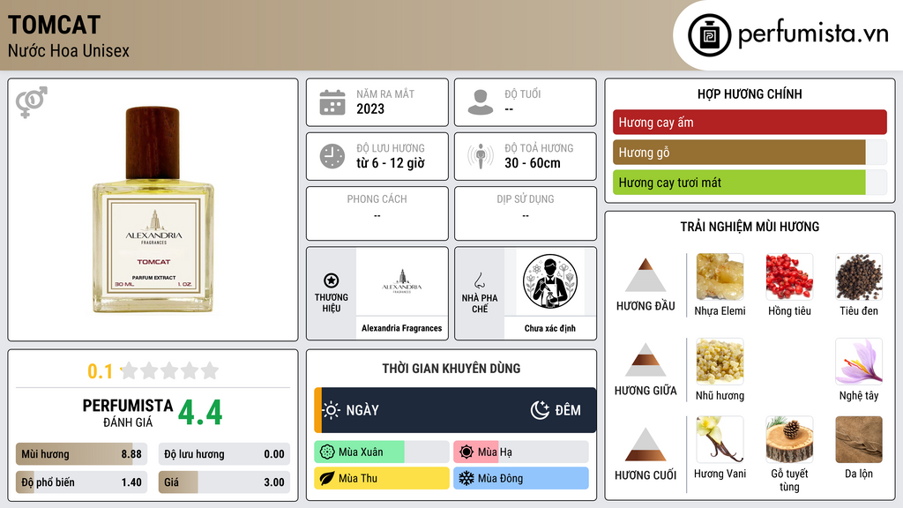Click the 0.1 user rating score
The height and width of the screenshot is (508, 903).
(x=100, y=371)
